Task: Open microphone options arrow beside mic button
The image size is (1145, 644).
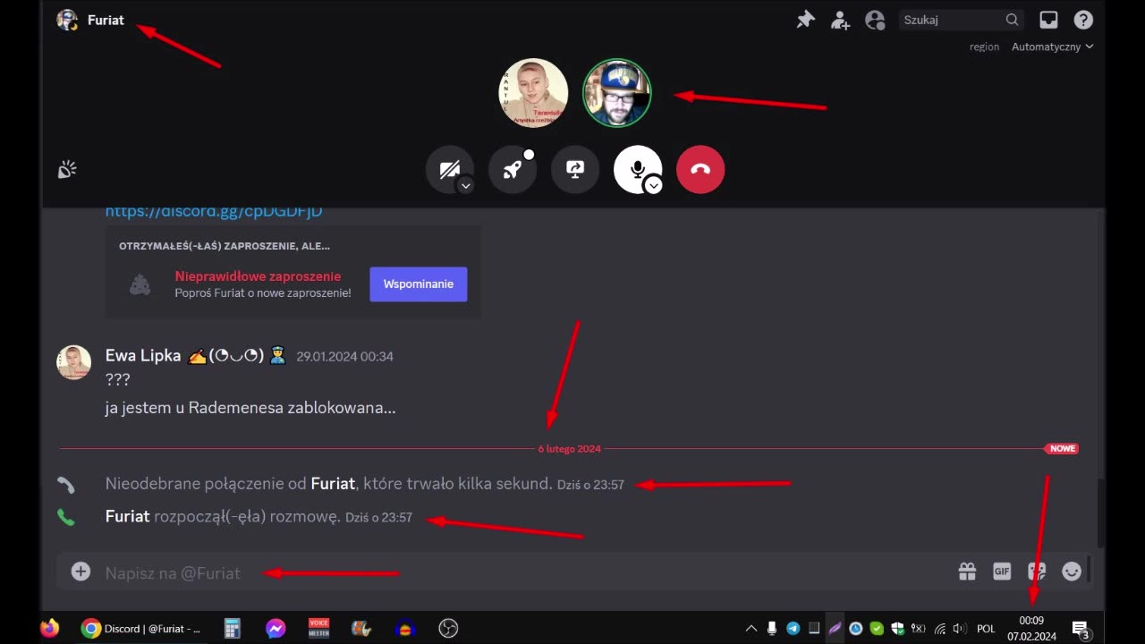Action: click(x=654, y=185)
